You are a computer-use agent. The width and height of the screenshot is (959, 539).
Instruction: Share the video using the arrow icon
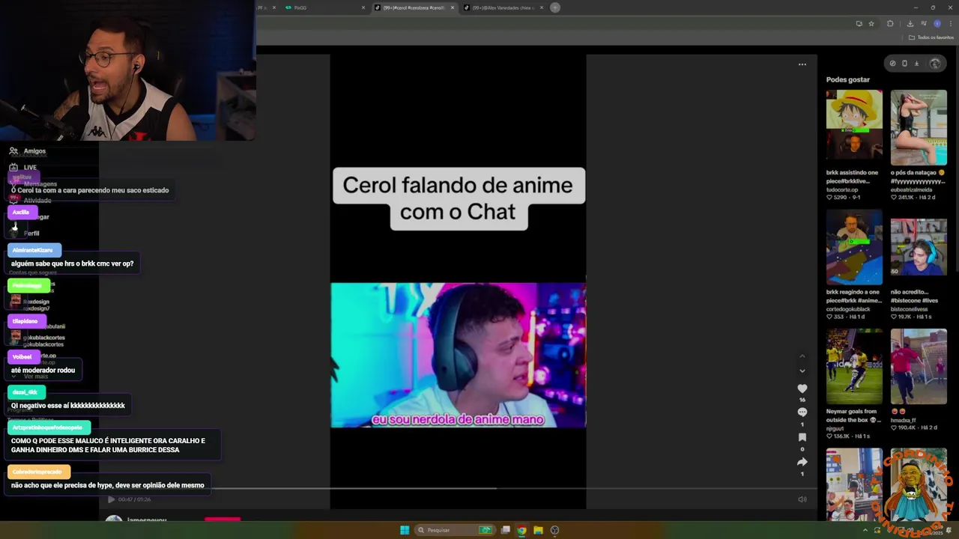pos(802,462)
